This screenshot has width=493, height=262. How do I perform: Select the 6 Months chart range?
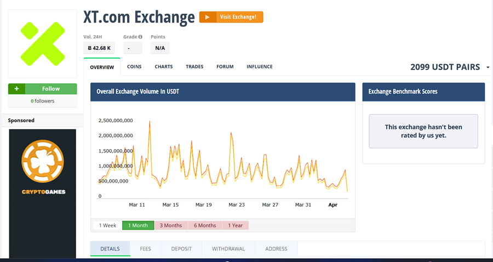coord(204,225)
